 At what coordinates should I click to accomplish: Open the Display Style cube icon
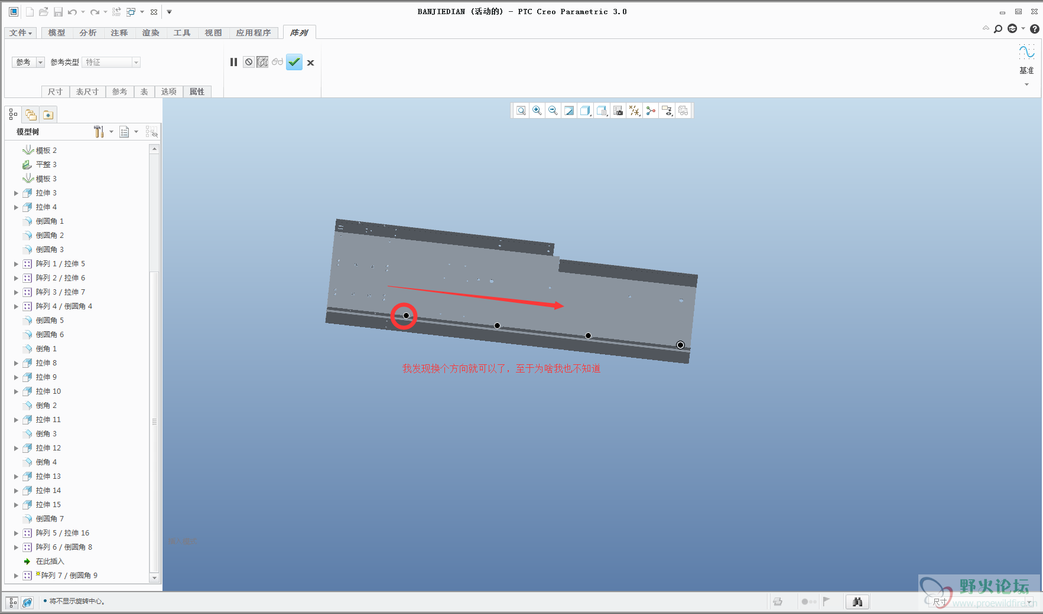click(x=585, y=110)
